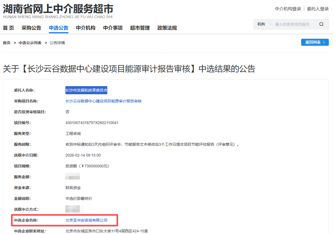Click 首页 in the breadcrumb trail

pos(7,43)
